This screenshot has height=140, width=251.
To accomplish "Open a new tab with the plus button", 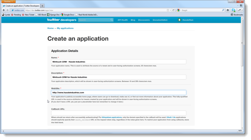I will [42, 6].
